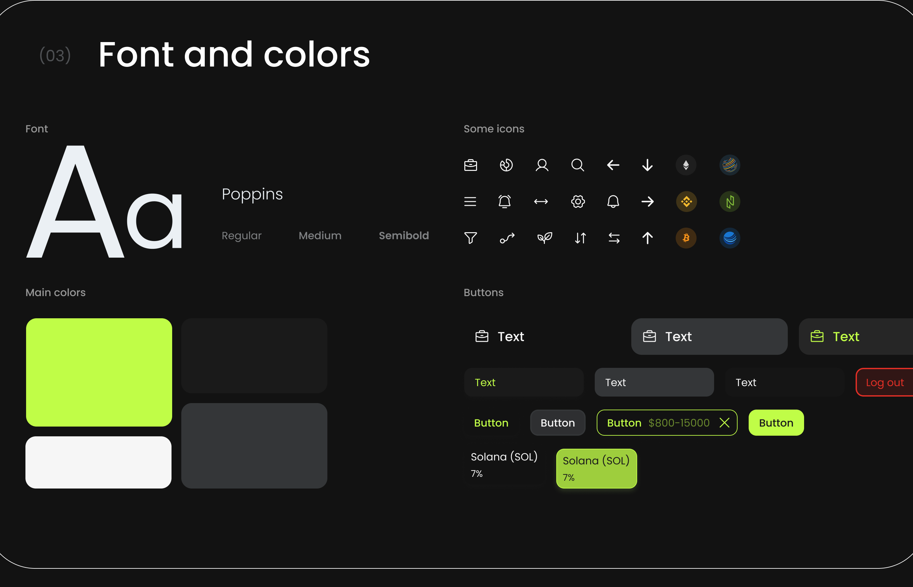Click the briefcase portfolio icon in icon grid
This screenshot has width=913, height=587.
point(471,165)
